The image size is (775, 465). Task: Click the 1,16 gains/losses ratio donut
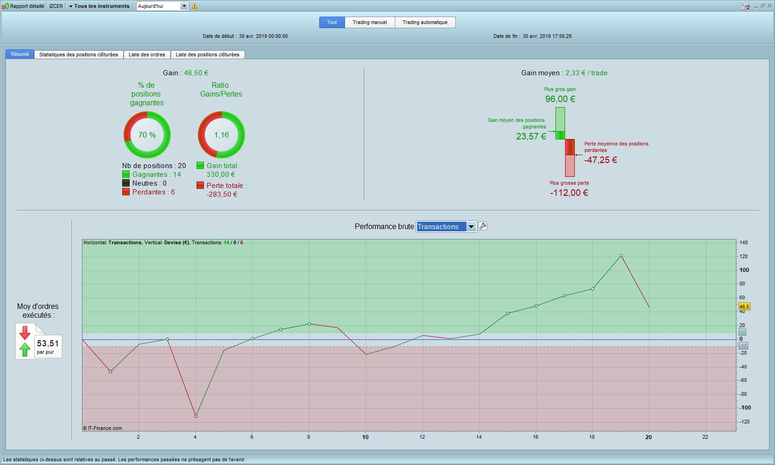[221, 135]
